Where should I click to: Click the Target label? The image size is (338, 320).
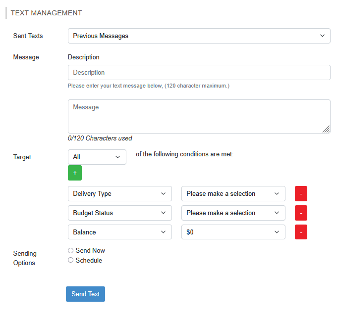22,157
